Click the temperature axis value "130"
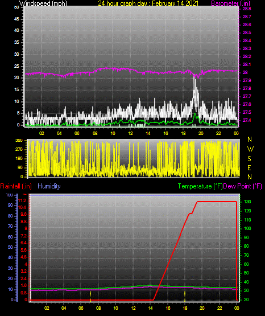 coord(247,202)
